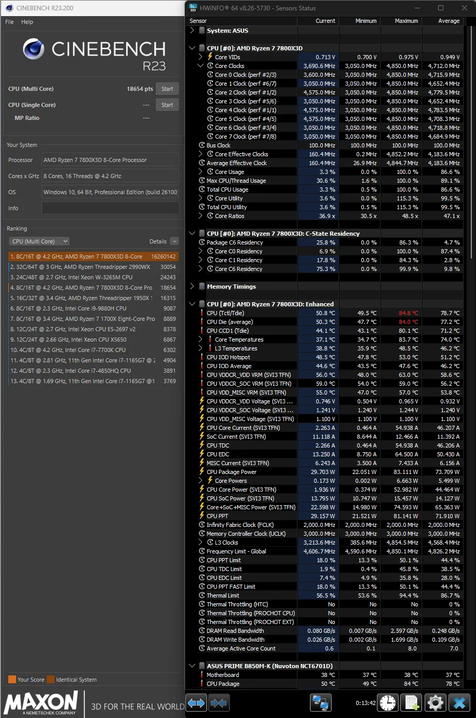Click the Info input field
Viewport: 476px width, 718px height.
click(111, 208)
